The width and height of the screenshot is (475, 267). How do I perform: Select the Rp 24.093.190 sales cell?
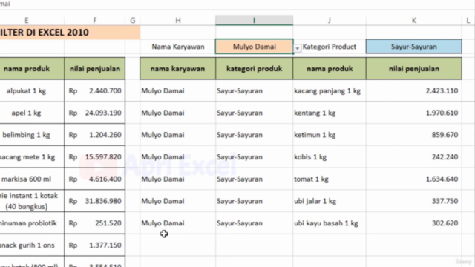tap(95, 113)
